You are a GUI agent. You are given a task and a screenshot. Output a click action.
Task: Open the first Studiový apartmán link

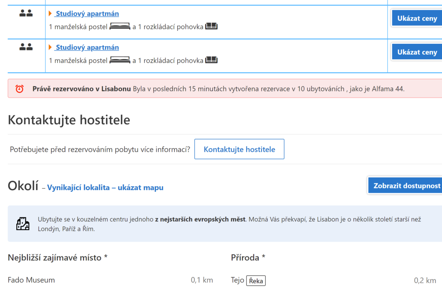point(87,14)
